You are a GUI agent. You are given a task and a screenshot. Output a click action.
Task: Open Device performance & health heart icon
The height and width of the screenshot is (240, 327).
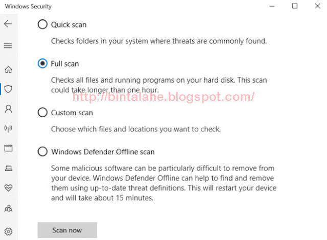(8, 188)
